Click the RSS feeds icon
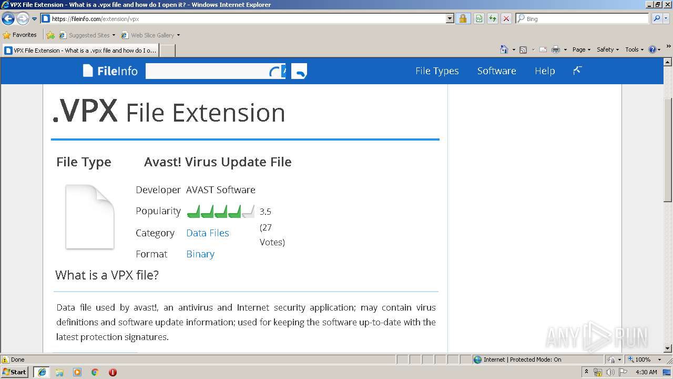This screenshot has width=673, height=379. coord(523,49)
